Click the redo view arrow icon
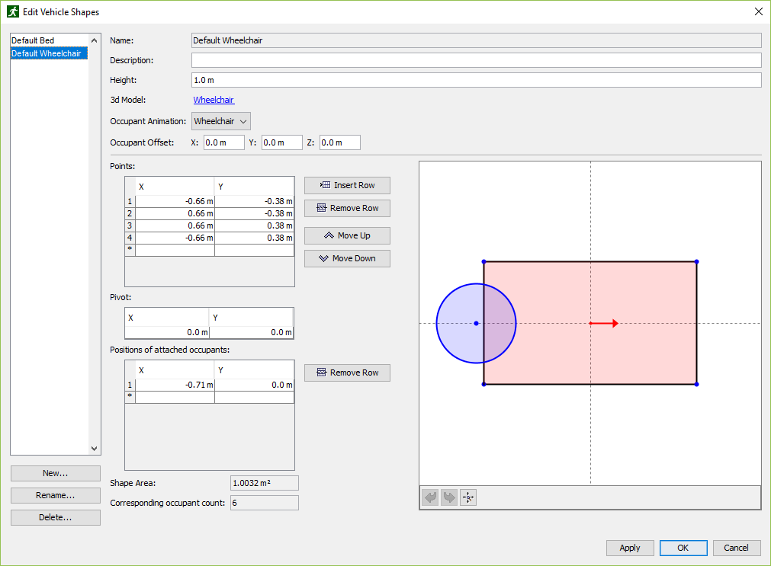This screenshot has width=771, height=566. tap(449, 497)
